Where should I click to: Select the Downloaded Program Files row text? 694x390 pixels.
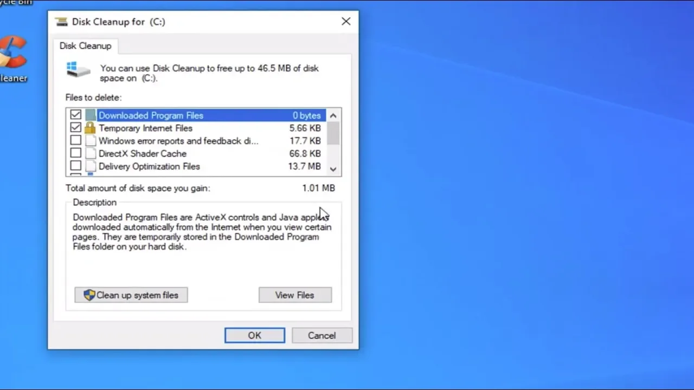[x=151, y=115]
